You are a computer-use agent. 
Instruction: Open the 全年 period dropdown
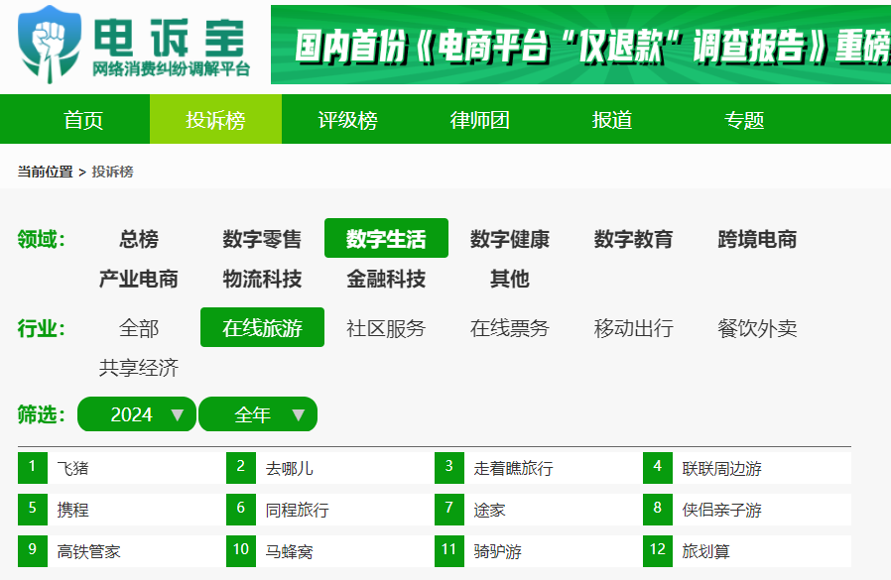(x=258, y=414)
